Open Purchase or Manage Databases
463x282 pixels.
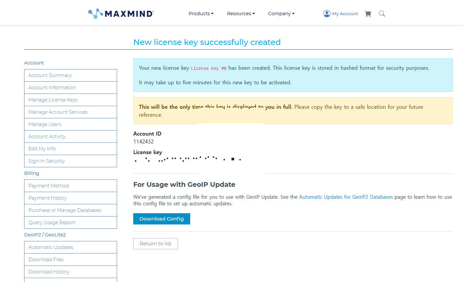[70, 210]
